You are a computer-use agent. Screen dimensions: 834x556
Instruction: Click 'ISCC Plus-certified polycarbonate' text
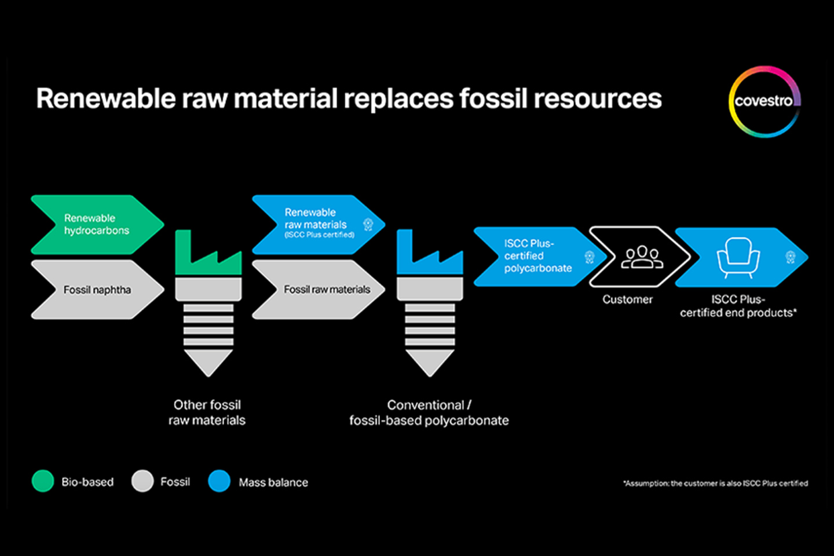click(537, 255)
